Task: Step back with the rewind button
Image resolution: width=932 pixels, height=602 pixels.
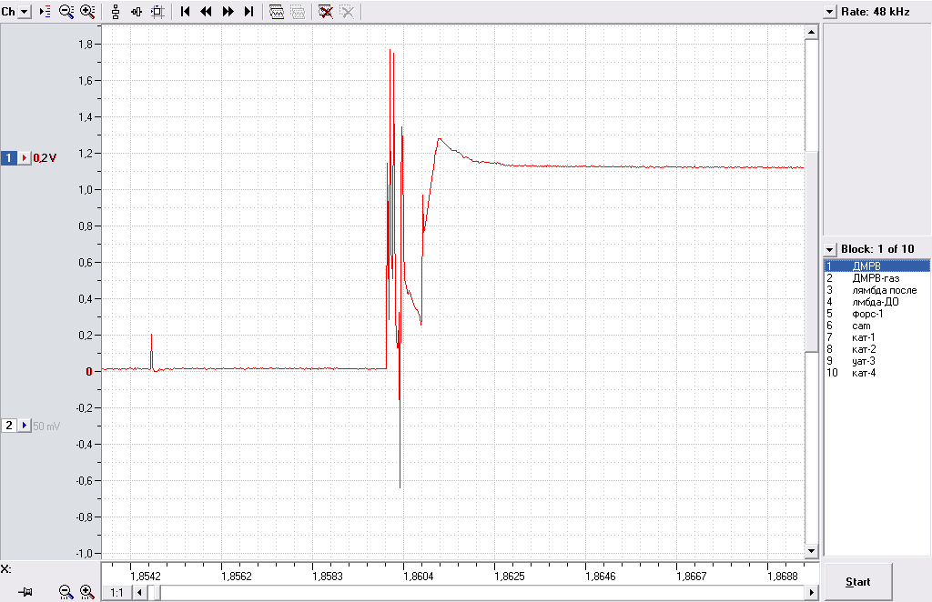Action: (207, 12)
